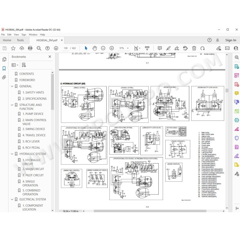Find current bookmark icon
240x240 pixels.
pos(24,65)
